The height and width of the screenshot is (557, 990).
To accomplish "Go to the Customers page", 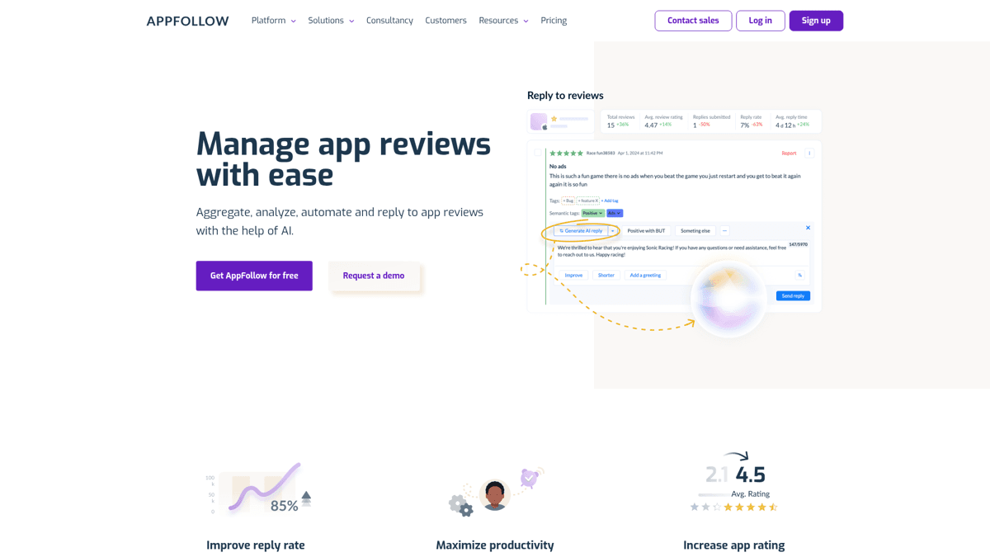I will [x=445, y=21].
